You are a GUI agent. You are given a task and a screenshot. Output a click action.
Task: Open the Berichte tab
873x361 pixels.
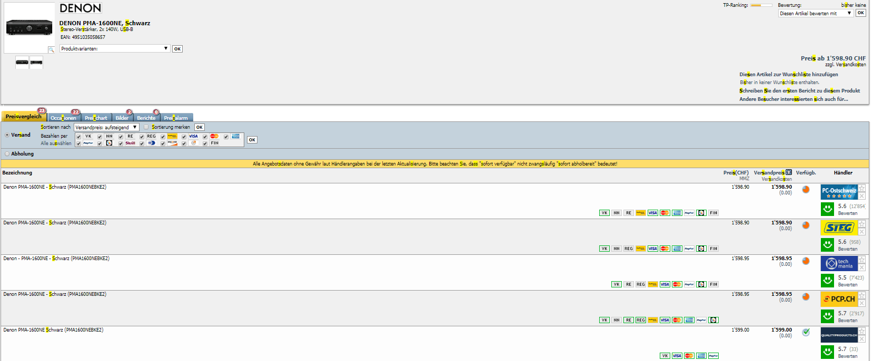click(x=146, y=118)
